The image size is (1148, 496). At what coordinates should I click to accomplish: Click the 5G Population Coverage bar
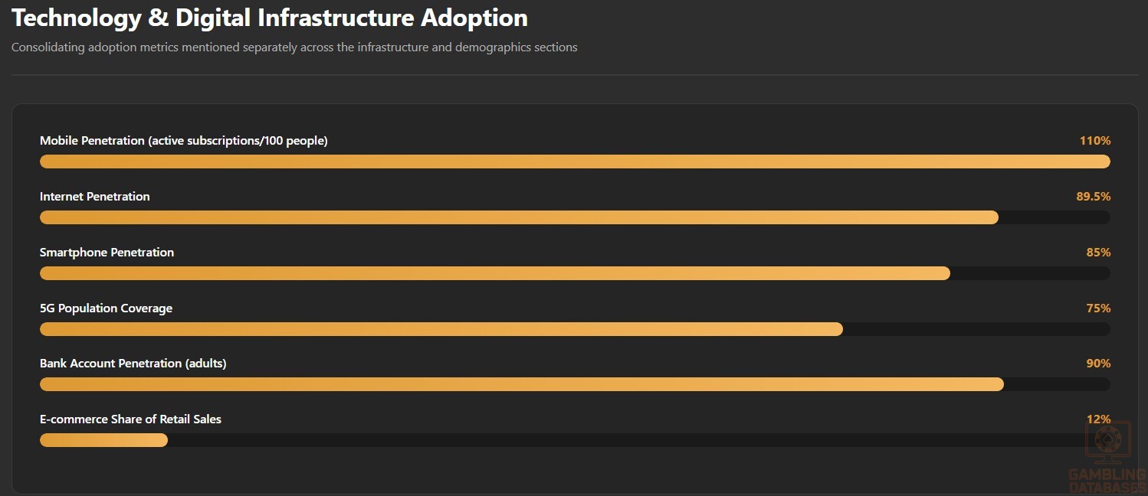[x=575, y=329]
